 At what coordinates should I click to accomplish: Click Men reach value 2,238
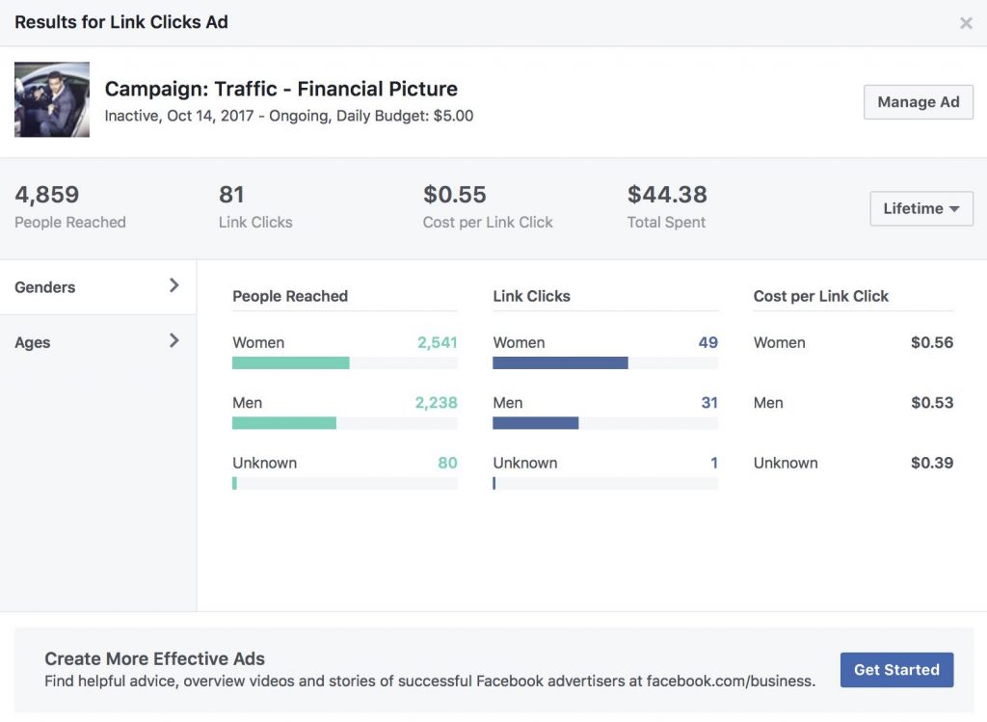click(436, 403)
